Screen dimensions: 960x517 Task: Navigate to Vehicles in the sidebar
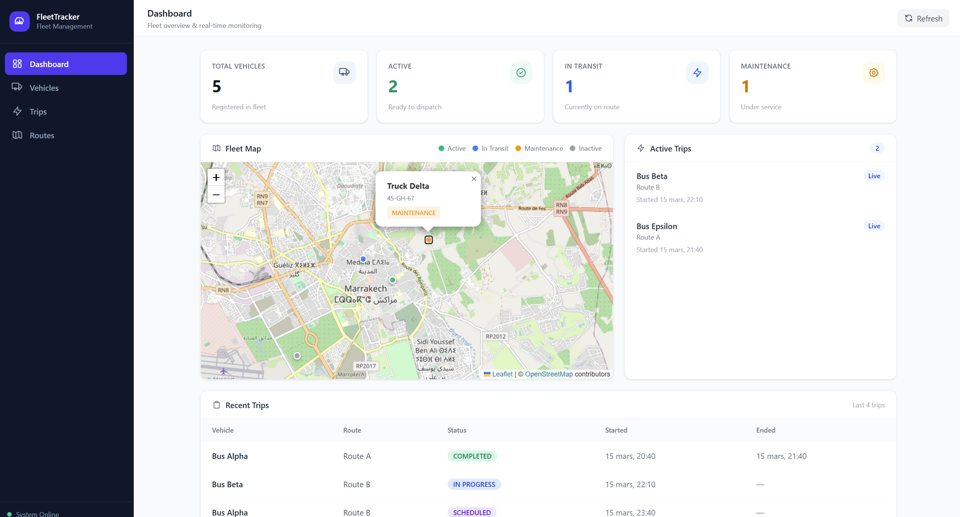tap(44, 87)
